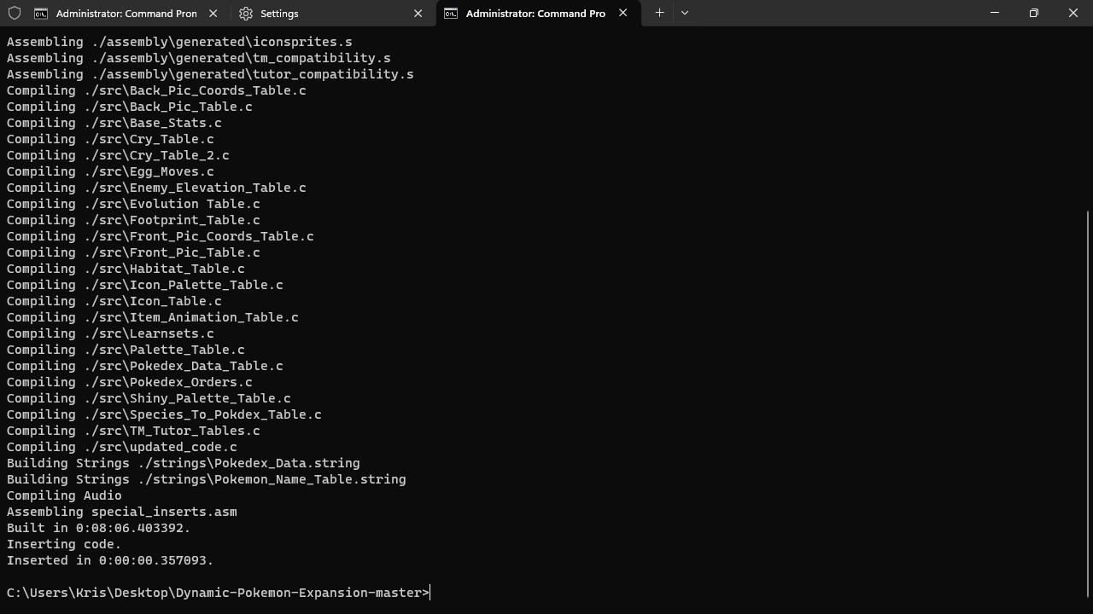Click the "Compiling ./src\updated_code.c" output line
Image resolution: width=1093 pixels, height=614 pixels.
tap(122, 447)
